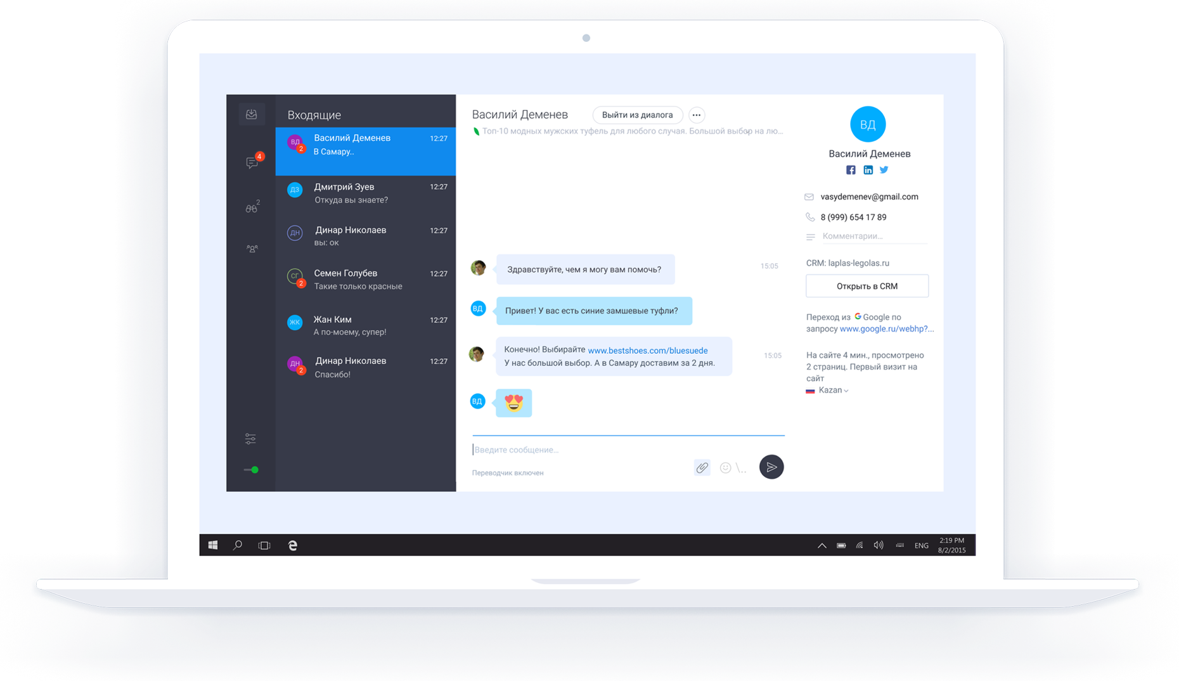Open settings sliders icon in sidebar
This screenshot has width=1179, height=681.
pos(251,439)
